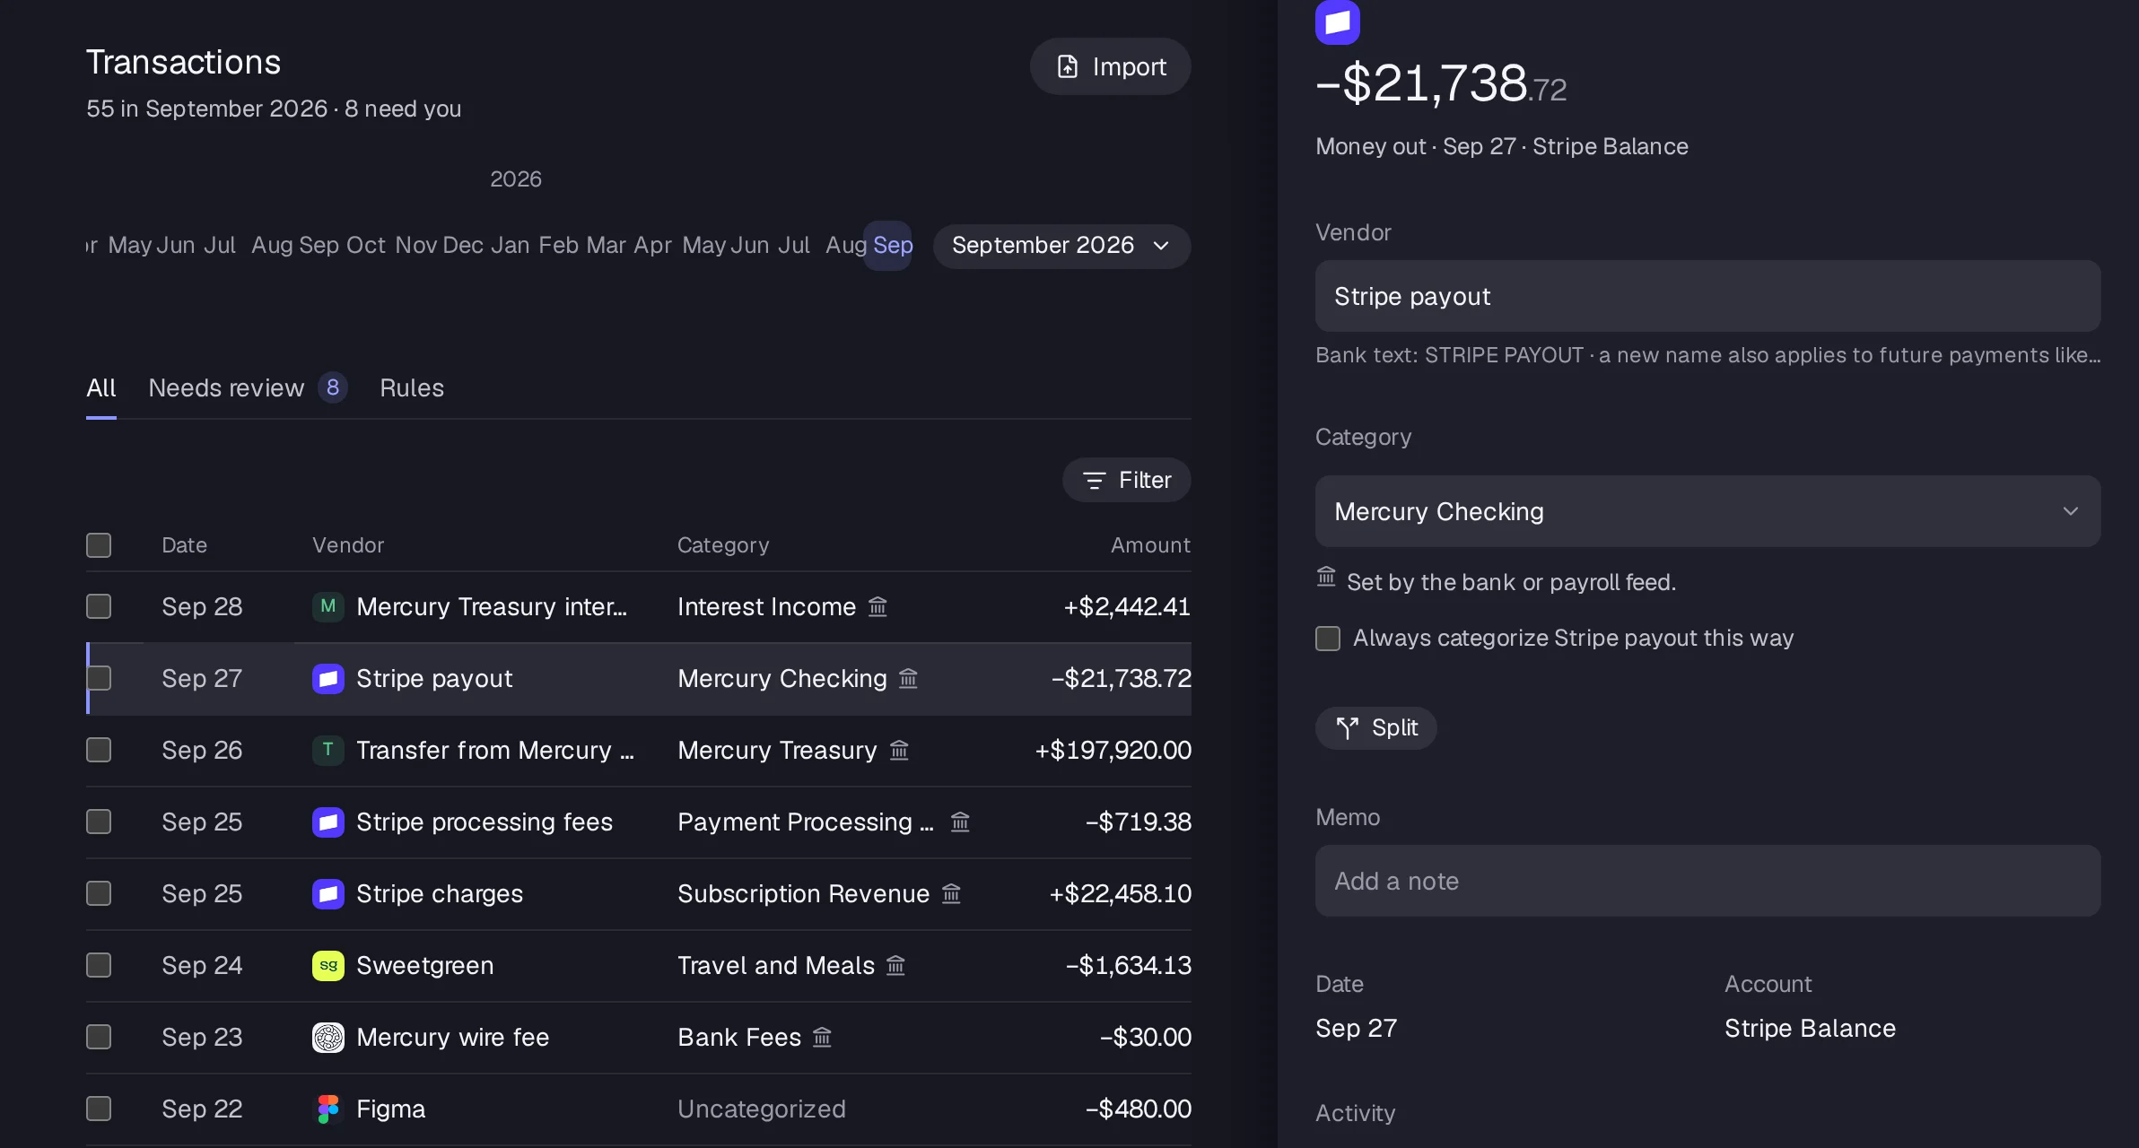2139x1148 pixels.
Task: Toggle the select-all header checkbox
Action: click(99, 545)
